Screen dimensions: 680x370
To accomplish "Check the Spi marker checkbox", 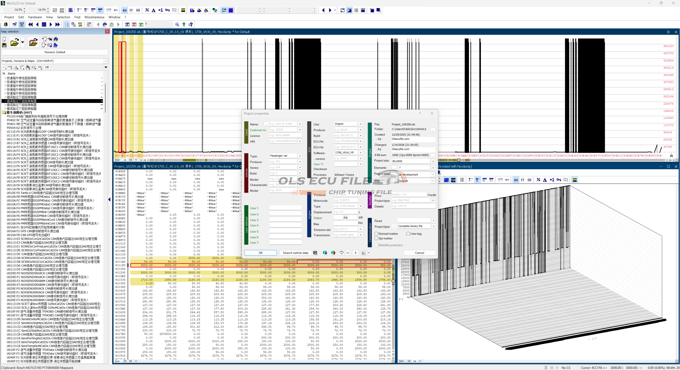I will [376, 238].
